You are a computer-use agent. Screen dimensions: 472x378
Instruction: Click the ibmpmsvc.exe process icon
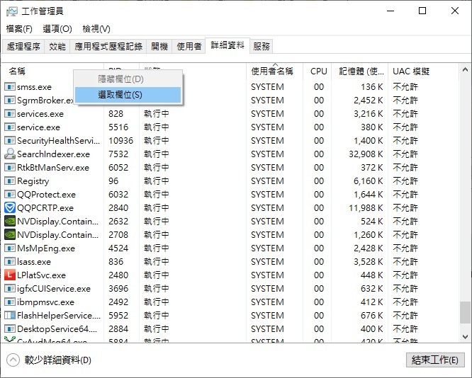click(x=10, y=302)
